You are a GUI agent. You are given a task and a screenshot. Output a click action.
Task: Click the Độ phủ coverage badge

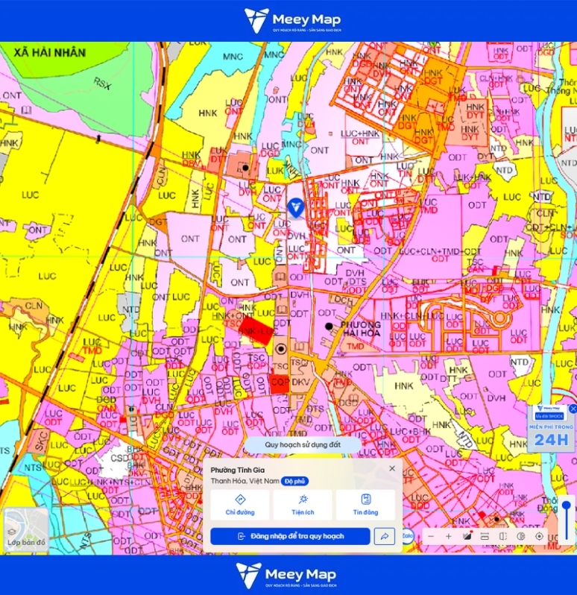294,481
